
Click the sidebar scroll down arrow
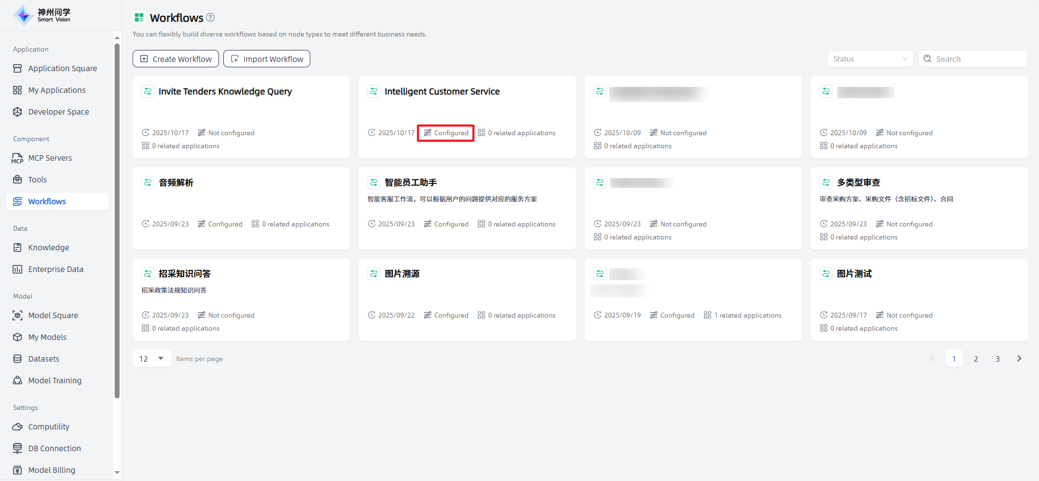(117, 472)
